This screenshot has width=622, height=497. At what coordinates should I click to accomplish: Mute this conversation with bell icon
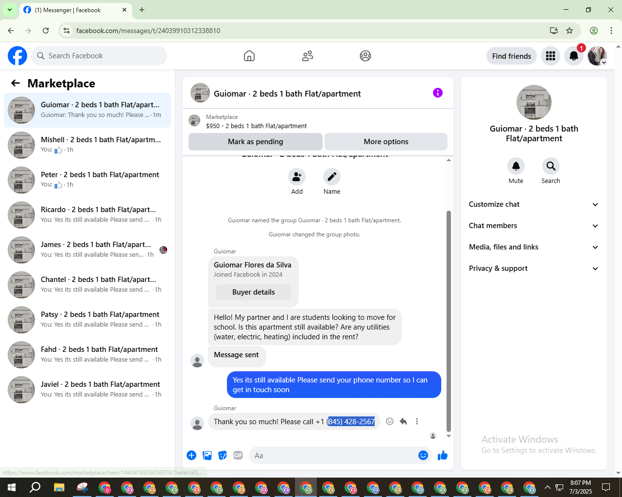[516, 166]
